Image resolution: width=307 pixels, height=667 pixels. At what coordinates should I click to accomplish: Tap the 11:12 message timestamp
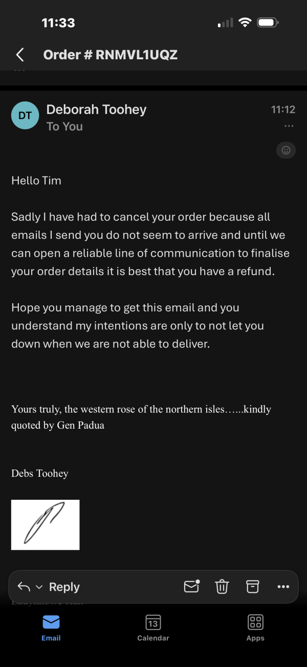(283, 109)
